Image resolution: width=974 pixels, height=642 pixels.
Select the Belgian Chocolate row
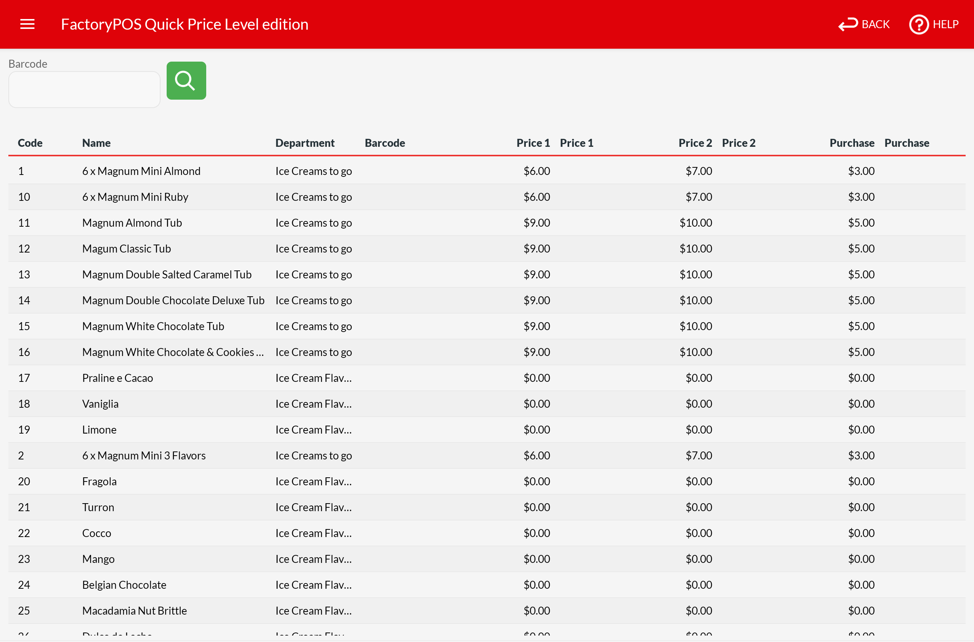pyautogui.click(x=124, y=585)
